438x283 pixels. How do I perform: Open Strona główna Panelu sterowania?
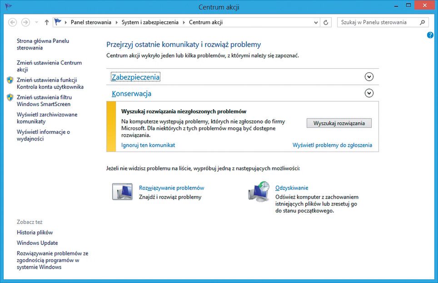(43, 44)
